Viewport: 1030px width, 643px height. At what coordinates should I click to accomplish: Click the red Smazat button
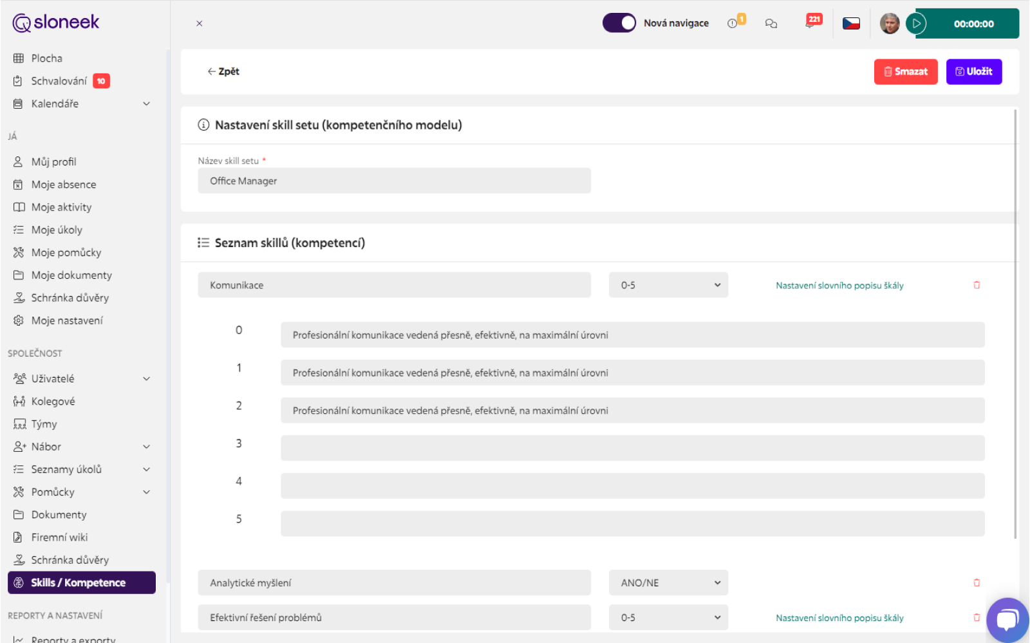coord(906,71)
